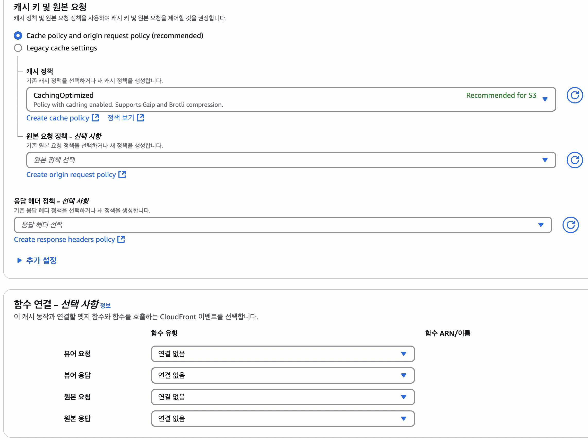Click the CachingOptimized dropdown arrow
This screenshot has width=588, height=440.
click(x=545, y=99)
